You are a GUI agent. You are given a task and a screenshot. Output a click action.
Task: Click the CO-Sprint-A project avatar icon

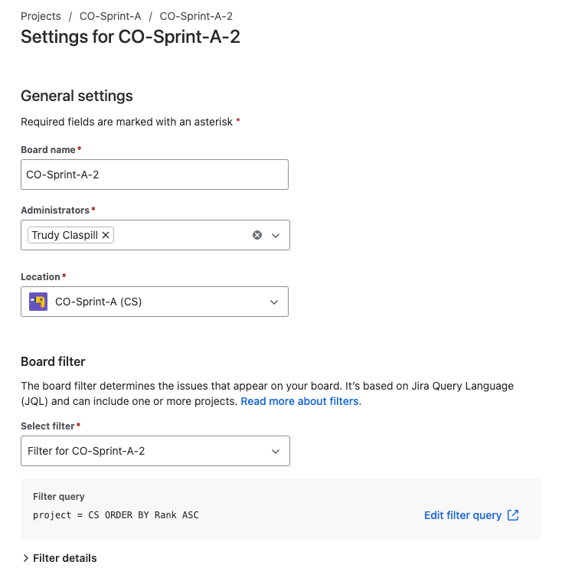(x=38, y=302)
